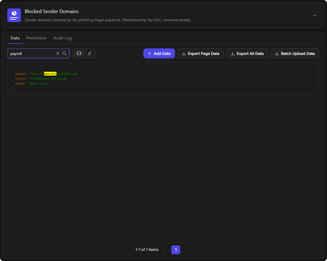The image size is (327, 261).
Task: Click Export All Data button
Action: coord(247,54)
